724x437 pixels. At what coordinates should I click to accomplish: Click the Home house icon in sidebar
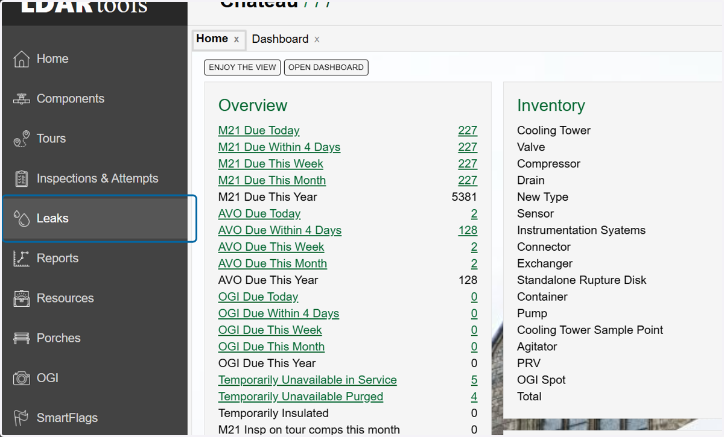pos(21,59)
